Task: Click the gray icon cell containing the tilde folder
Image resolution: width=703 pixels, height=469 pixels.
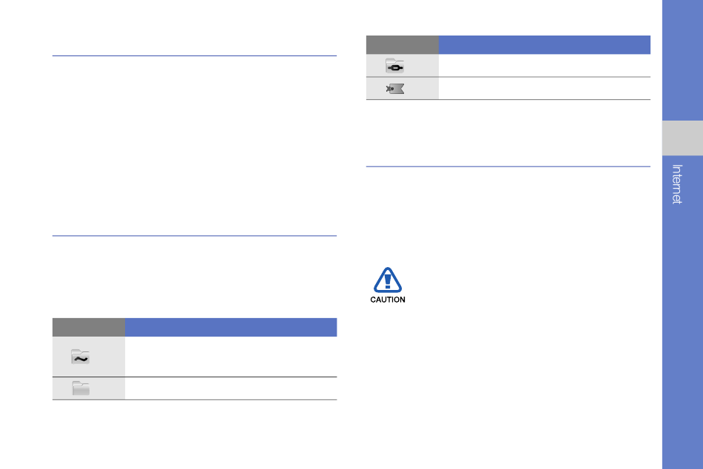Action: pyautogui.click(x=89, y=357)
